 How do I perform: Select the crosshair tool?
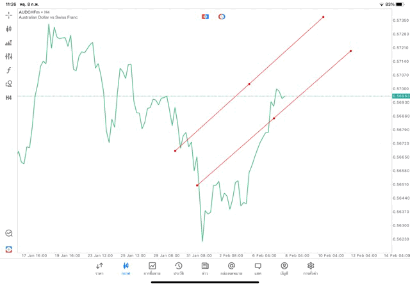point(9,15)
